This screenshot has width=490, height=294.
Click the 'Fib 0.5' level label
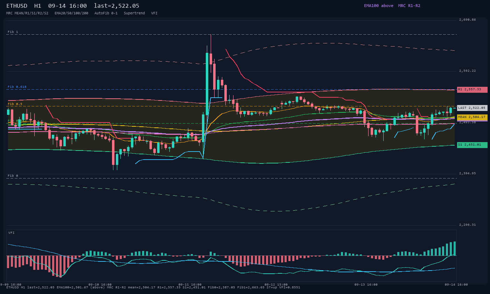point(15,104)
